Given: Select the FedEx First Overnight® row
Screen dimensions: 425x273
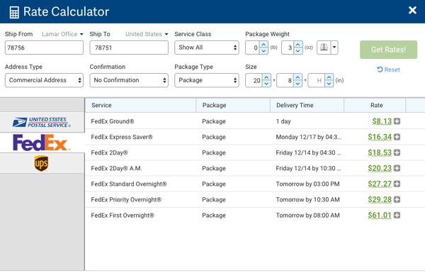Looking at the screenshot, I should point(255,216).
